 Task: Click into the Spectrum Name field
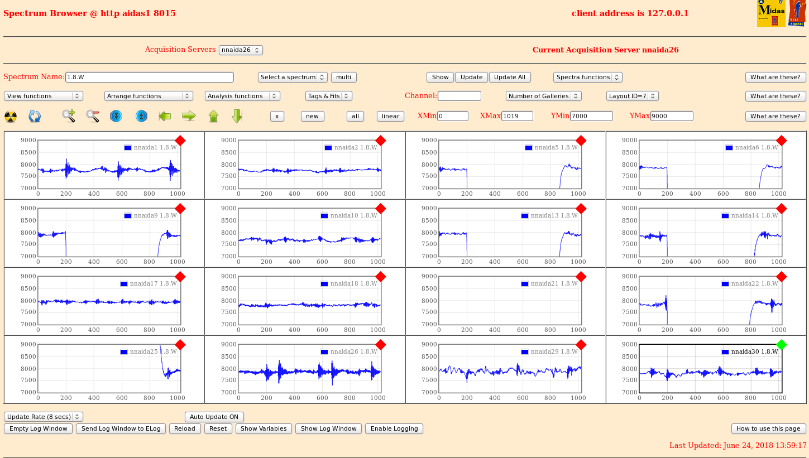coord(150,77)
